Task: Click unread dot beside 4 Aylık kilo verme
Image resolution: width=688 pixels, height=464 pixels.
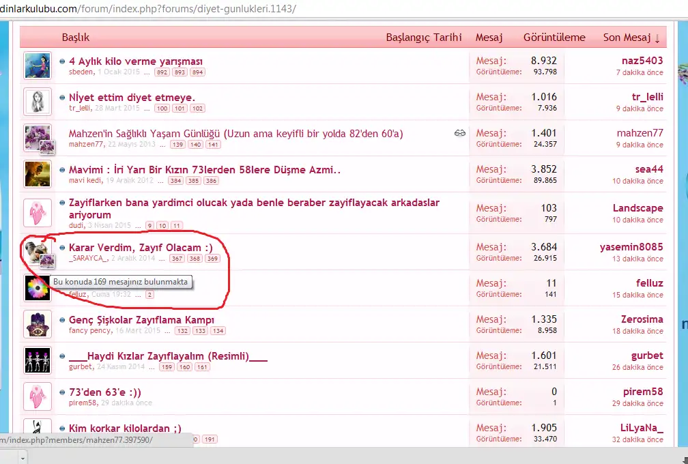Action: tap(63, 61)
